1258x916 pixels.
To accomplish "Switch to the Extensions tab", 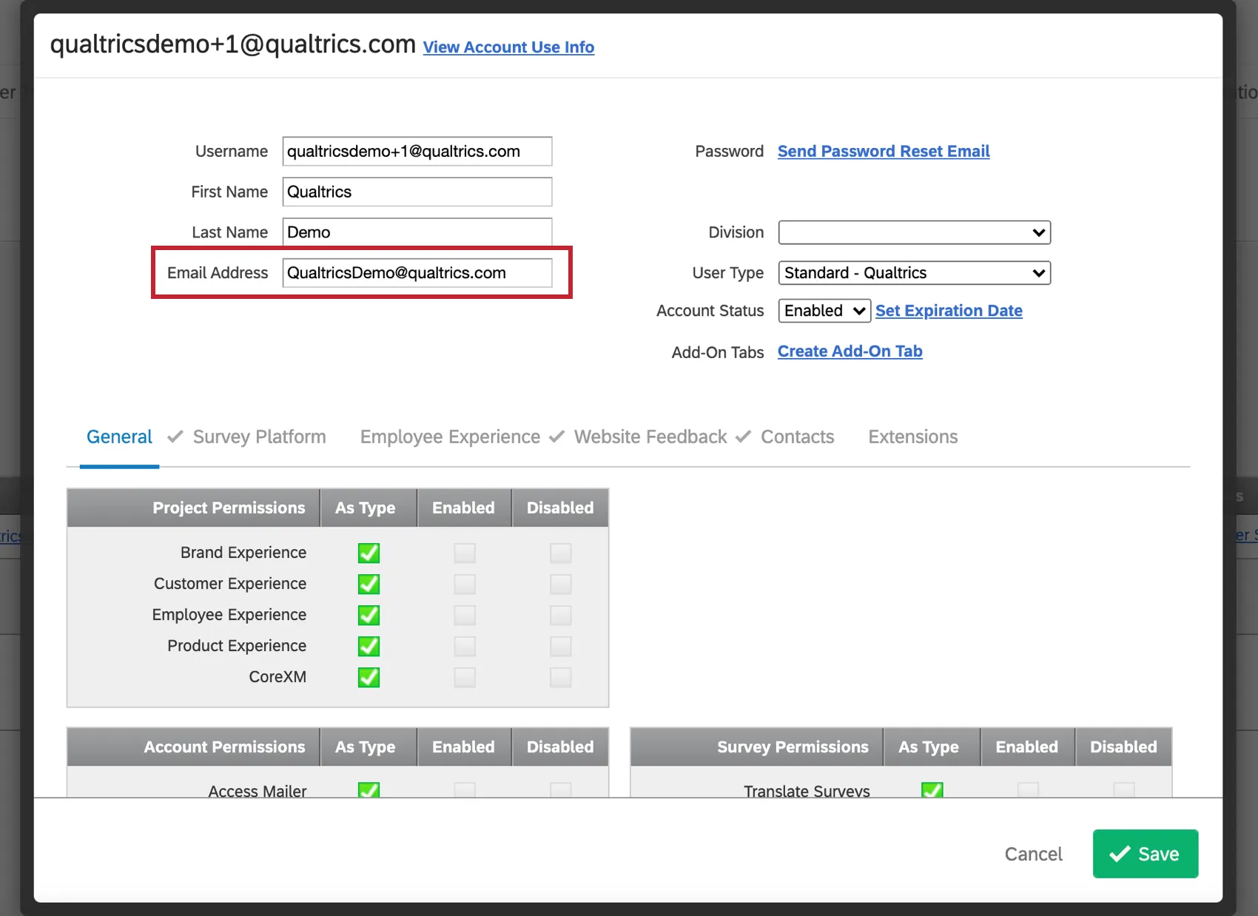I will click(x=912, y=437).
